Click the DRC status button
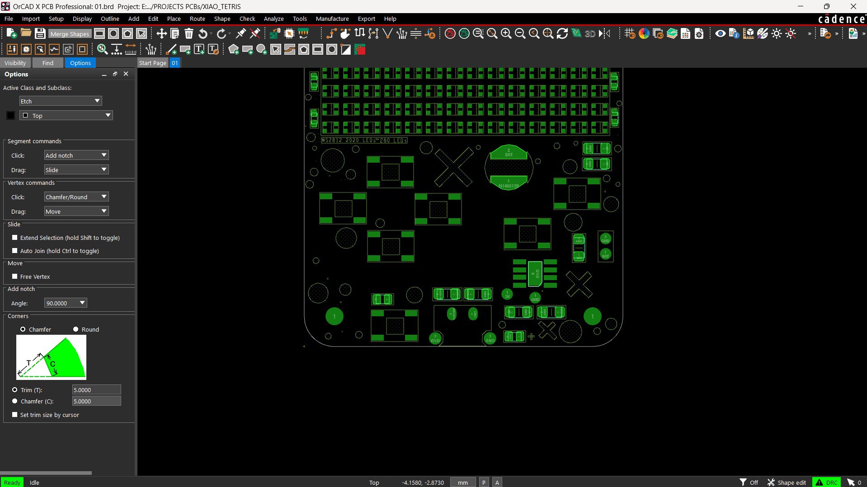 [826, 482]
